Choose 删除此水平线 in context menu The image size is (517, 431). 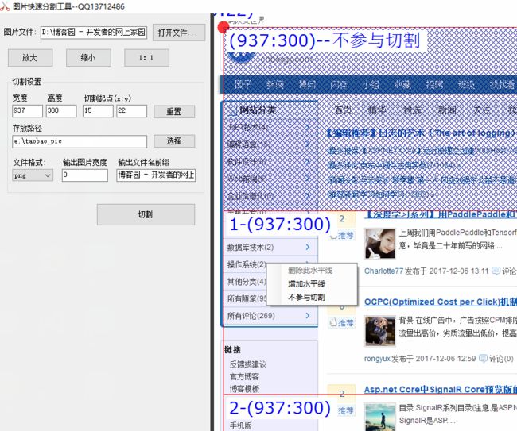coord(310,271)
